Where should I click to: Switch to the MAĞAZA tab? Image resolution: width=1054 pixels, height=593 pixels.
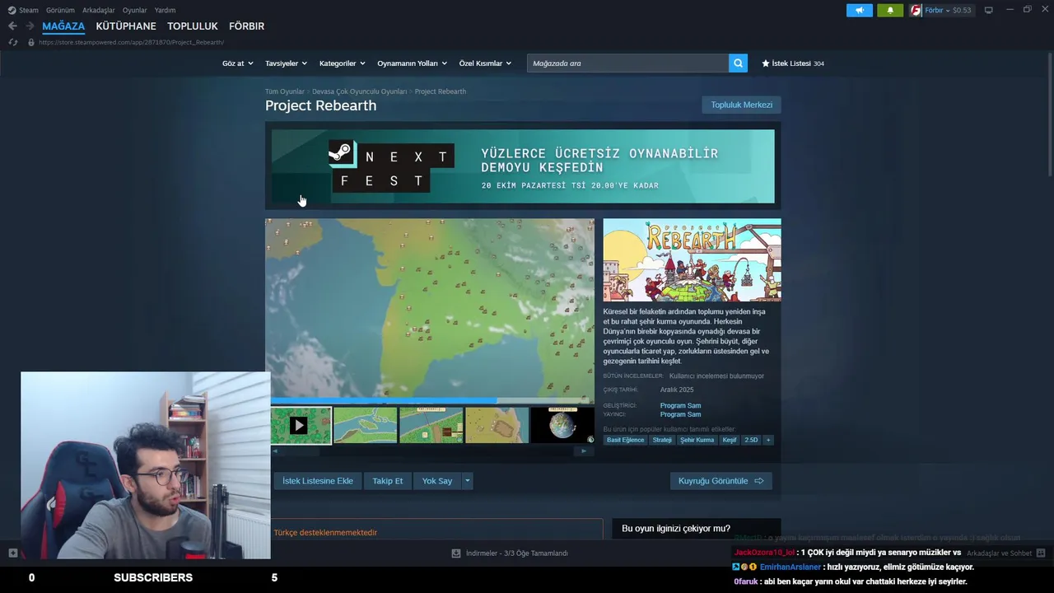(63, 26)
